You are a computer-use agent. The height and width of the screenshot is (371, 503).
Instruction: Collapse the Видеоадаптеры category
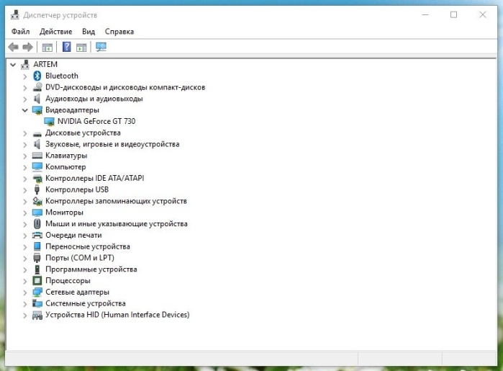24,110
